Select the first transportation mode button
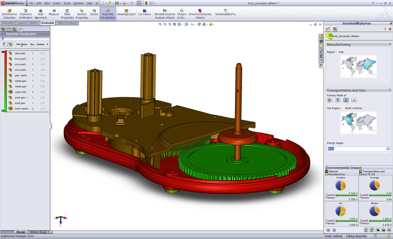The width and height of the screenshot is (393, 239). [x=330, y=100]
